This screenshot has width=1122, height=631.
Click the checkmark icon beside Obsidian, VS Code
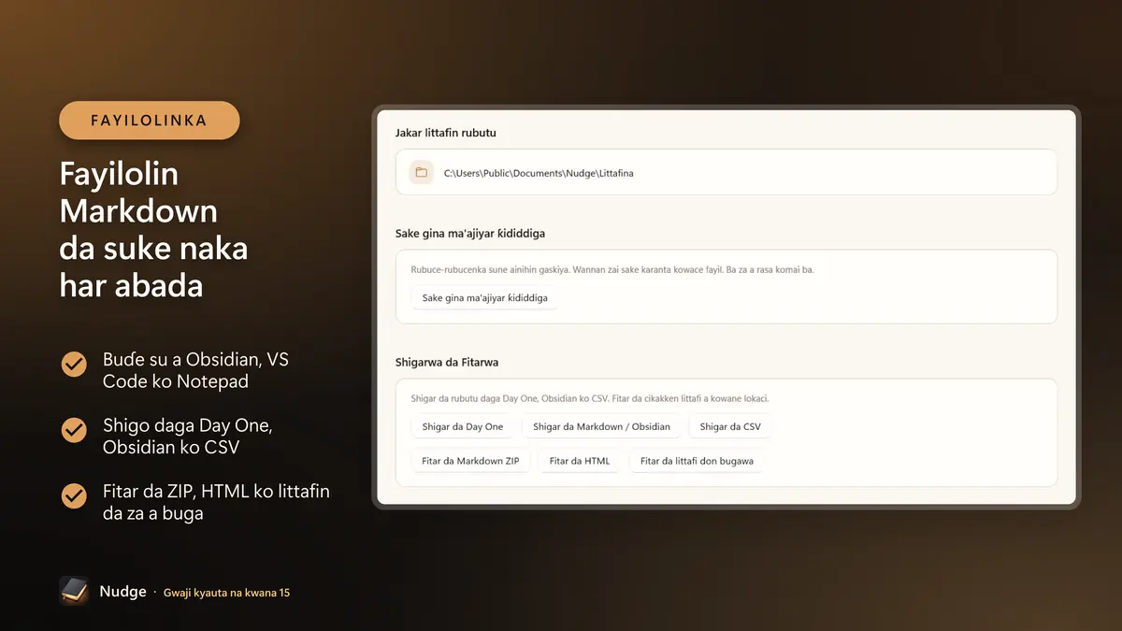tap(74, 364)
